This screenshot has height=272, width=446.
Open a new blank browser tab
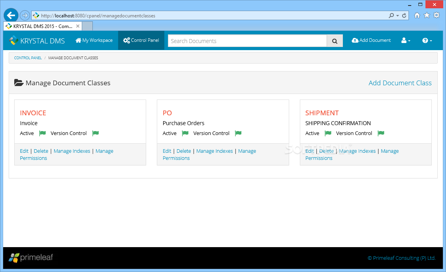tap(87, 26)
